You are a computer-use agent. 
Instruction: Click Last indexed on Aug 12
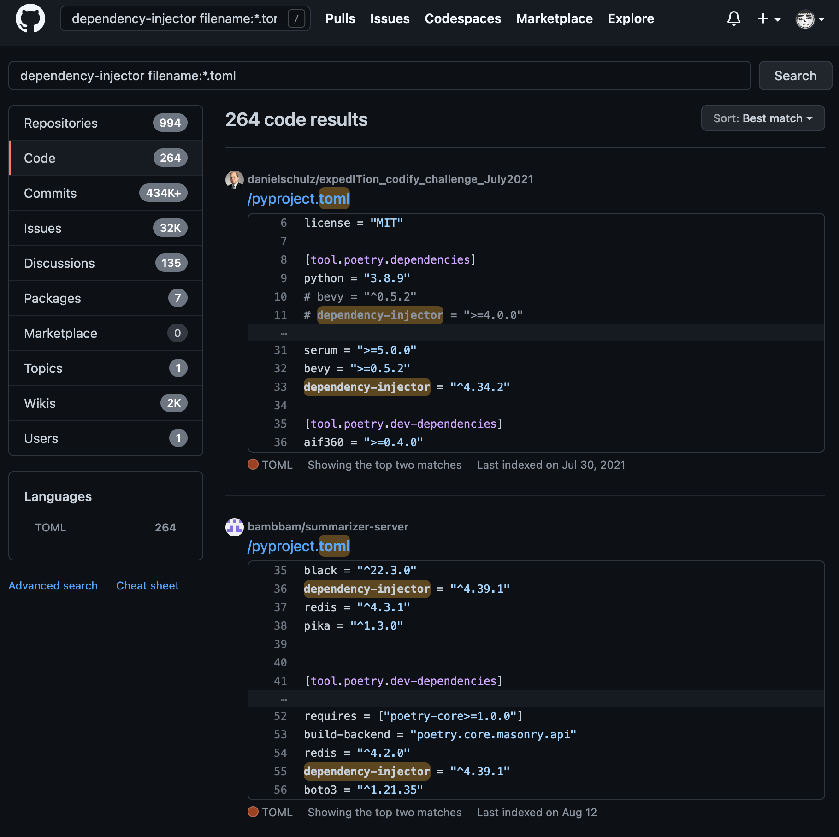[x=537, y=812]
